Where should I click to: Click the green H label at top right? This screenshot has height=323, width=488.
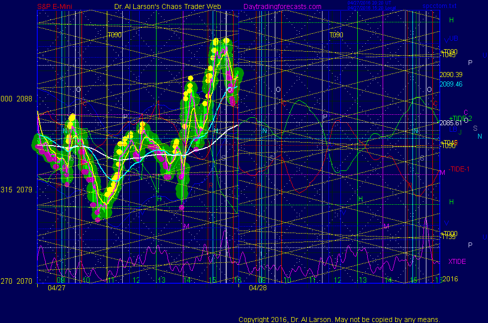click(451, 20)
